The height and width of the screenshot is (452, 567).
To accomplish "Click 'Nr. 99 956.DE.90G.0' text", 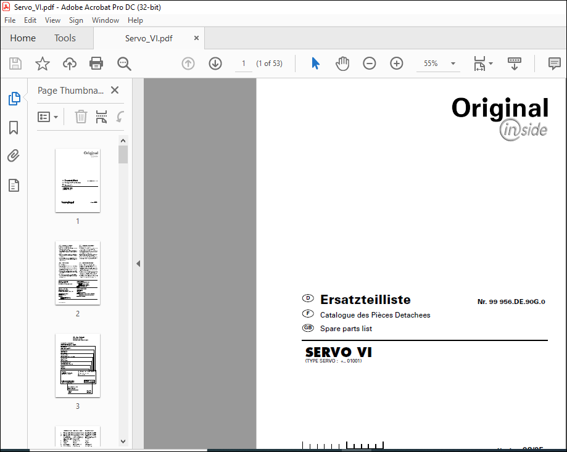I will coord(511,302).
